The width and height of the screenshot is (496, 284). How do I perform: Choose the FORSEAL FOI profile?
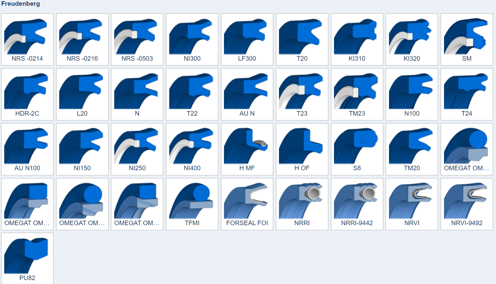coord(247,204)
